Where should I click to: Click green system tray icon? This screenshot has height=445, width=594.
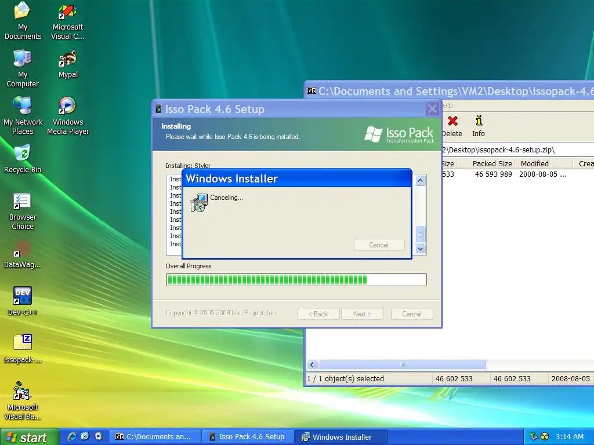534,436
